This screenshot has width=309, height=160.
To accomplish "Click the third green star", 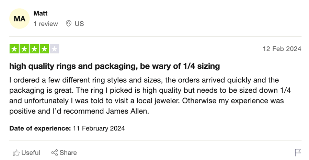I will tap(34, 49).
